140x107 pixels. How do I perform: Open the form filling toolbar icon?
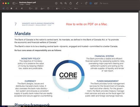[96, 3]
